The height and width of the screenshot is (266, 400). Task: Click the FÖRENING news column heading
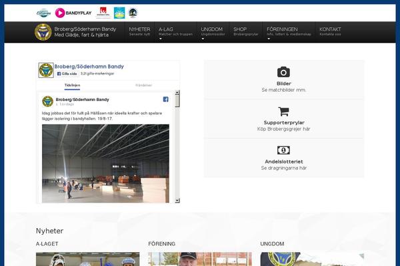coord(162,244)
